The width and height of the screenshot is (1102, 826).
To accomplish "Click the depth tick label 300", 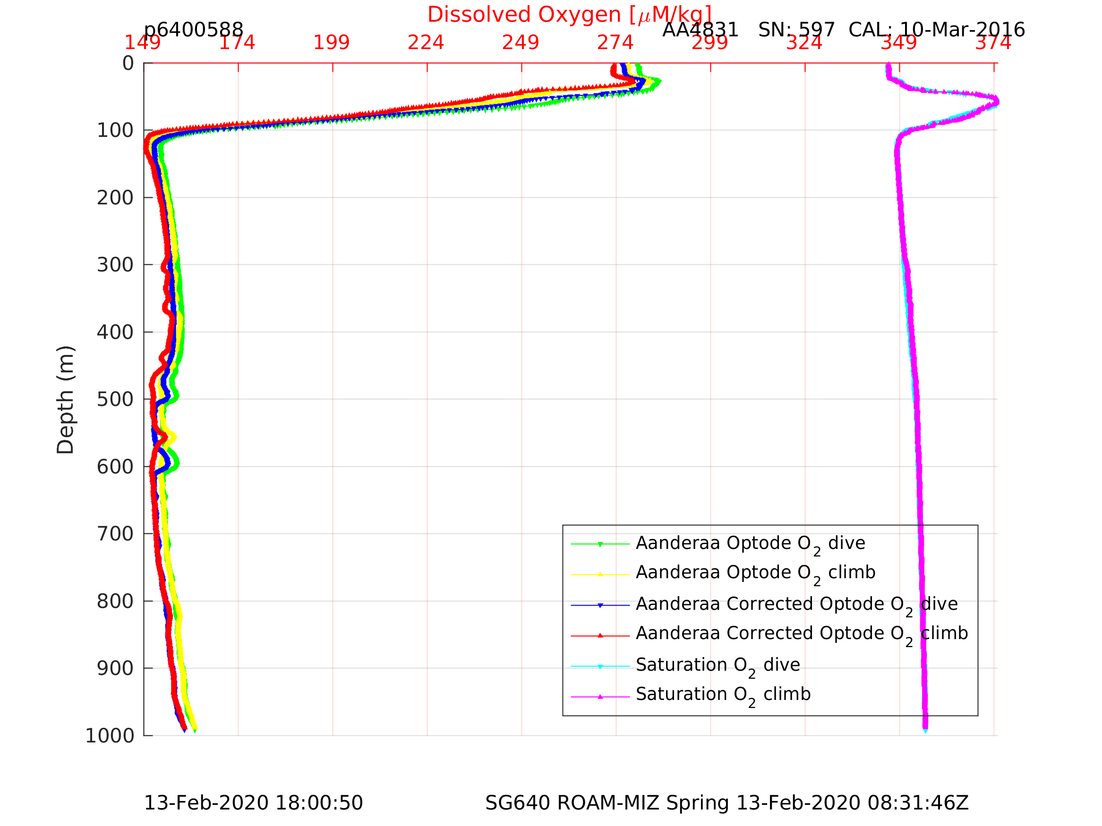I will 116,265.
